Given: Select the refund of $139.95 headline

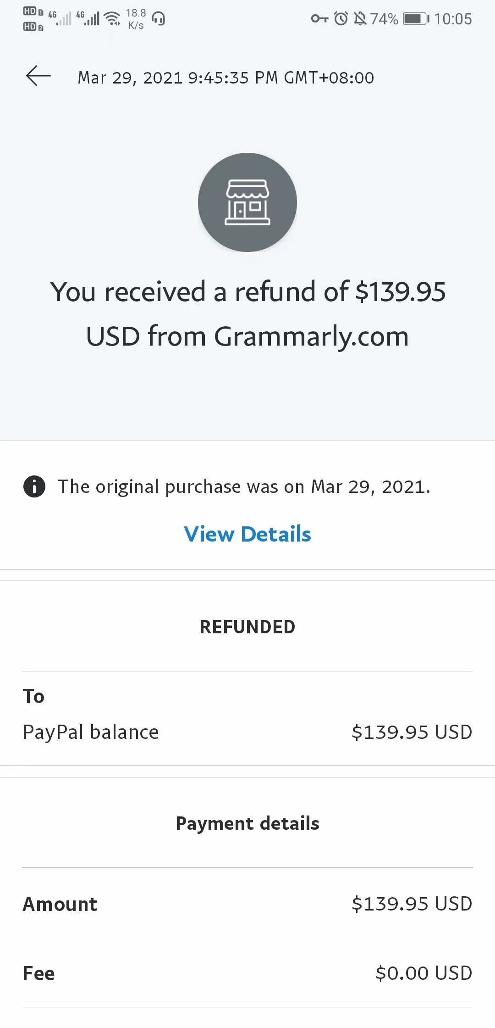Looking at the screenshot, I should (247, 314).
